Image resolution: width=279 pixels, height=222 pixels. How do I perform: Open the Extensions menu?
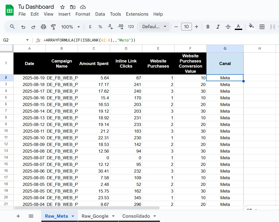pyautogui.click(x=137, y=14)
